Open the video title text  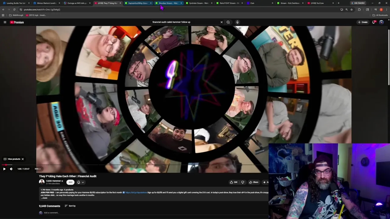tap(68, 176)
